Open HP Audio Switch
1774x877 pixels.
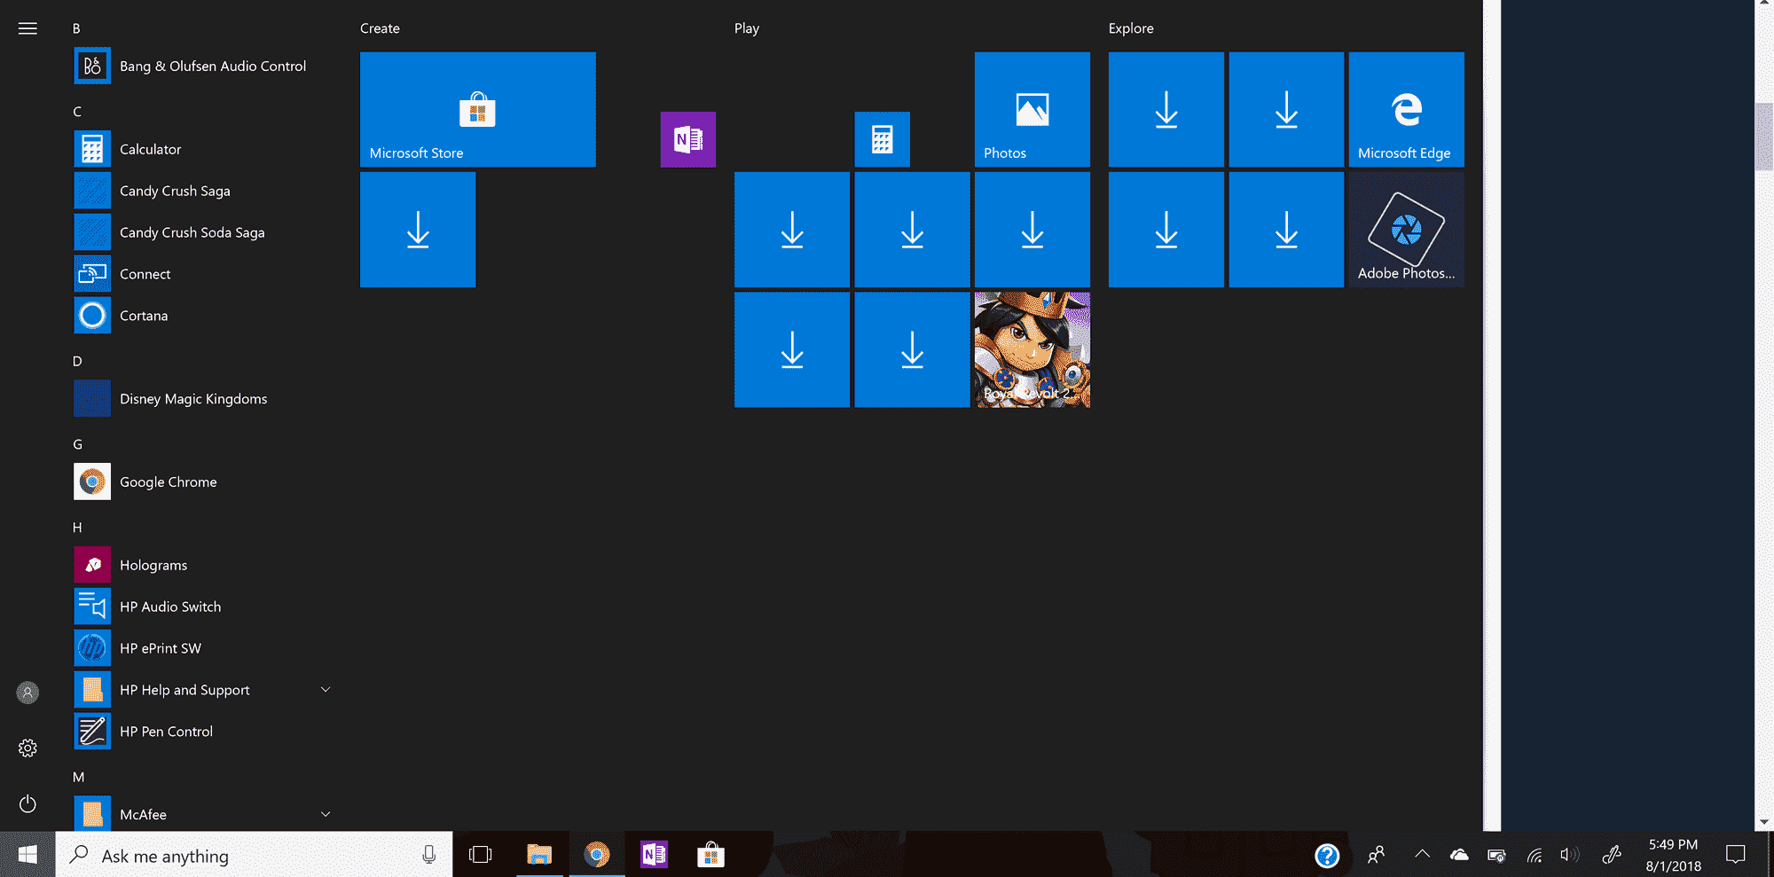pos(204,607)
